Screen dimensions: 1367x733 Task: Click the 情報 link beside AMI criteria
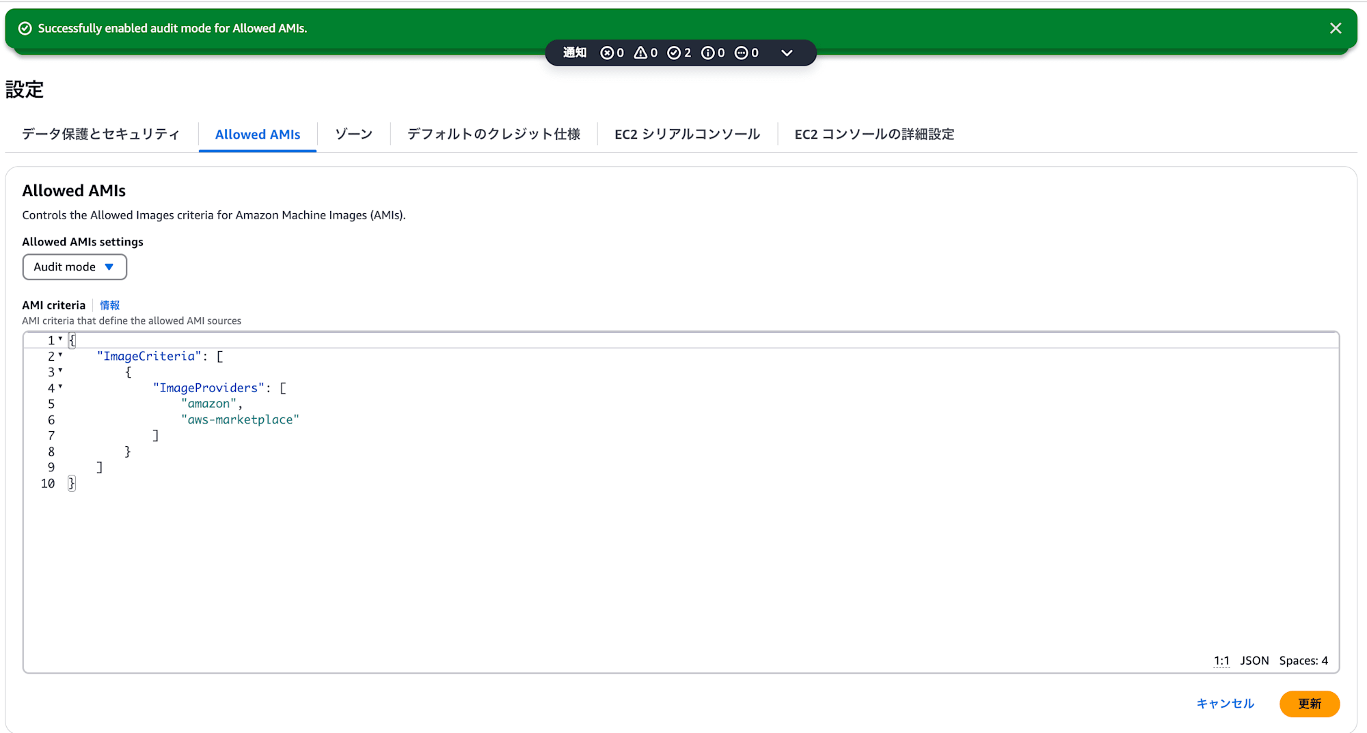pos(109,305)
